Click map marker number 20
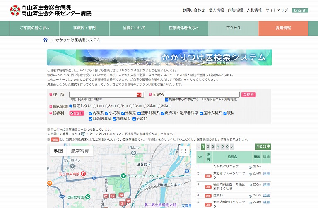 click(x=106, y=196)
